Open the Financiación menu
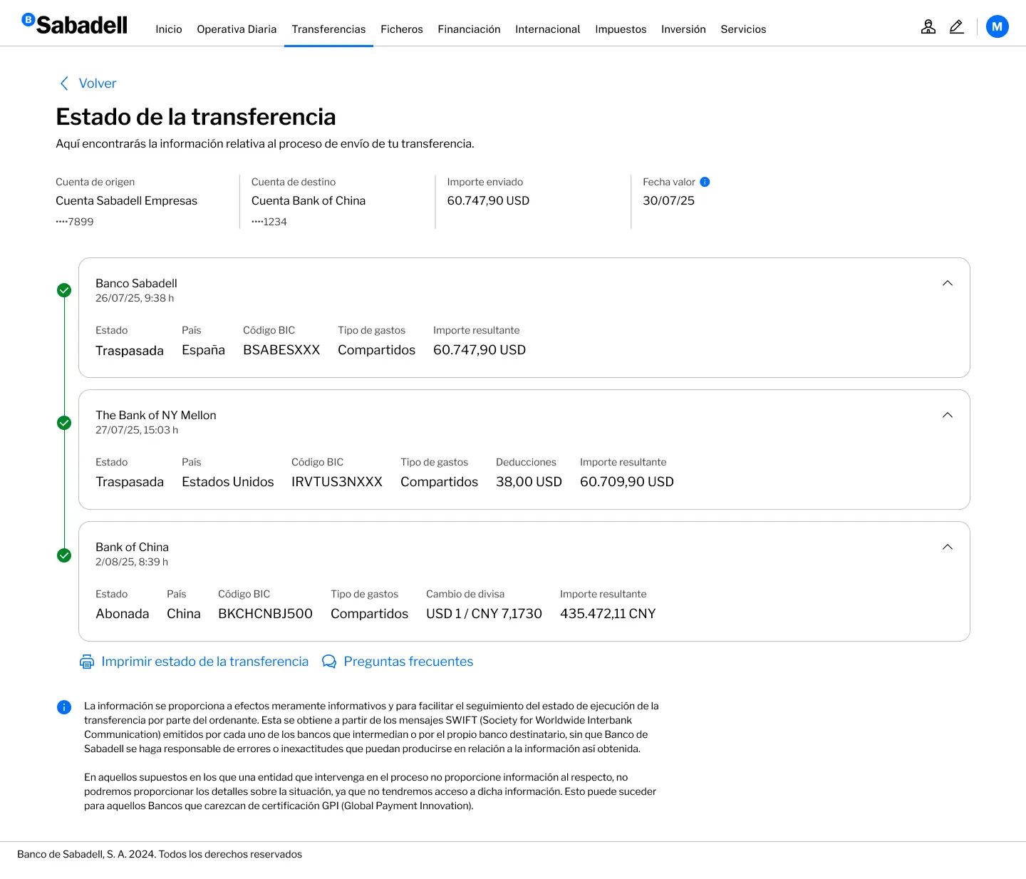Screen dimensions: 1026x879 pyautogui.click(x=469, y=29)
